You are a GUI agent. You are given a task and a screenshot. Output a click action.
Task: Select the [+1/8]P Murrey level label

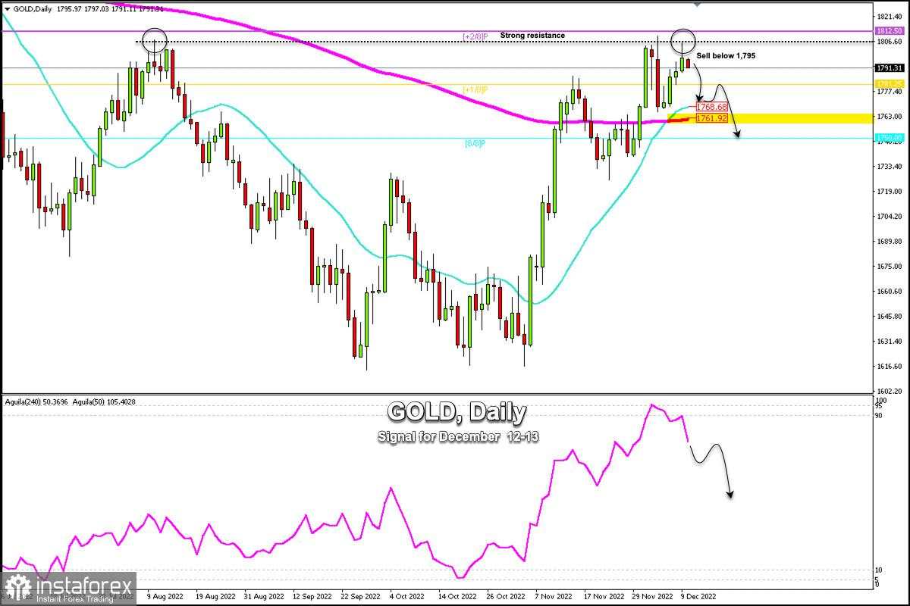476,89
